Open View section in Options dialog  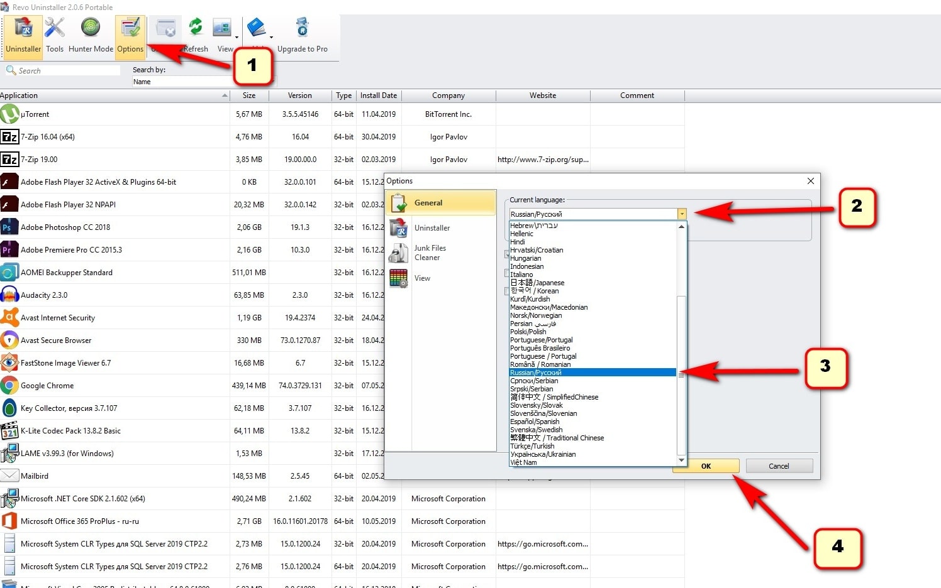click(x=442, y=278)
